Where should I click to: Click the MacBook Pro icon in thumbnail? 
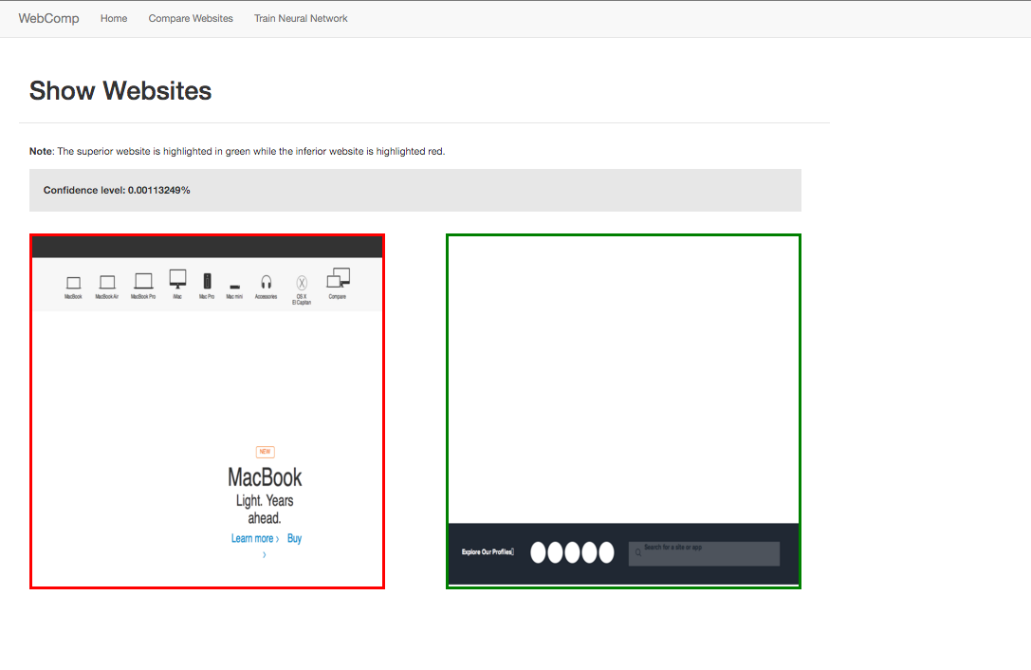click(143, 281)
